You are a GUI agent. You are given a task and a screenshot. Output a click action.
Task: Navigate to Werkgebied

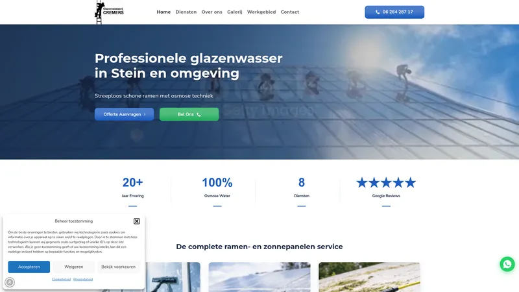pos(261,12)
